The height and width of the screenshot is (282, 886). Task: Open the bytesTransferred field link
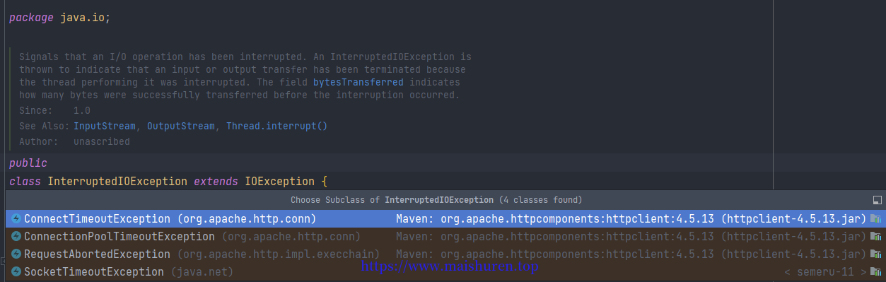(358, 82)
